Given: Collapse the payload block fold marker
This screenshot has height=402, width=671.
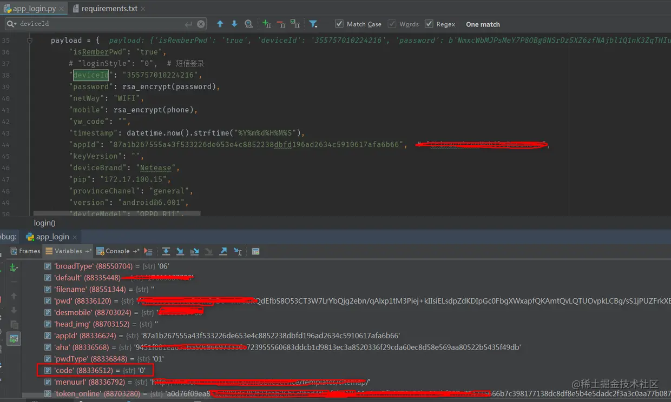Looking at the screenshot, I should pos(30,41).
